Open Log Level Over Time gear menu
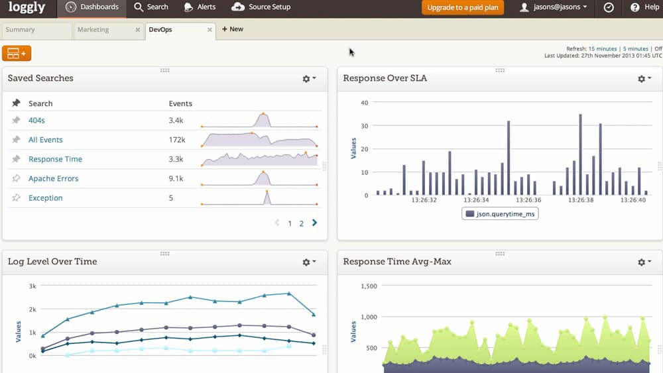The width and height of the screenshot is (663, 373). pos(309,262)
